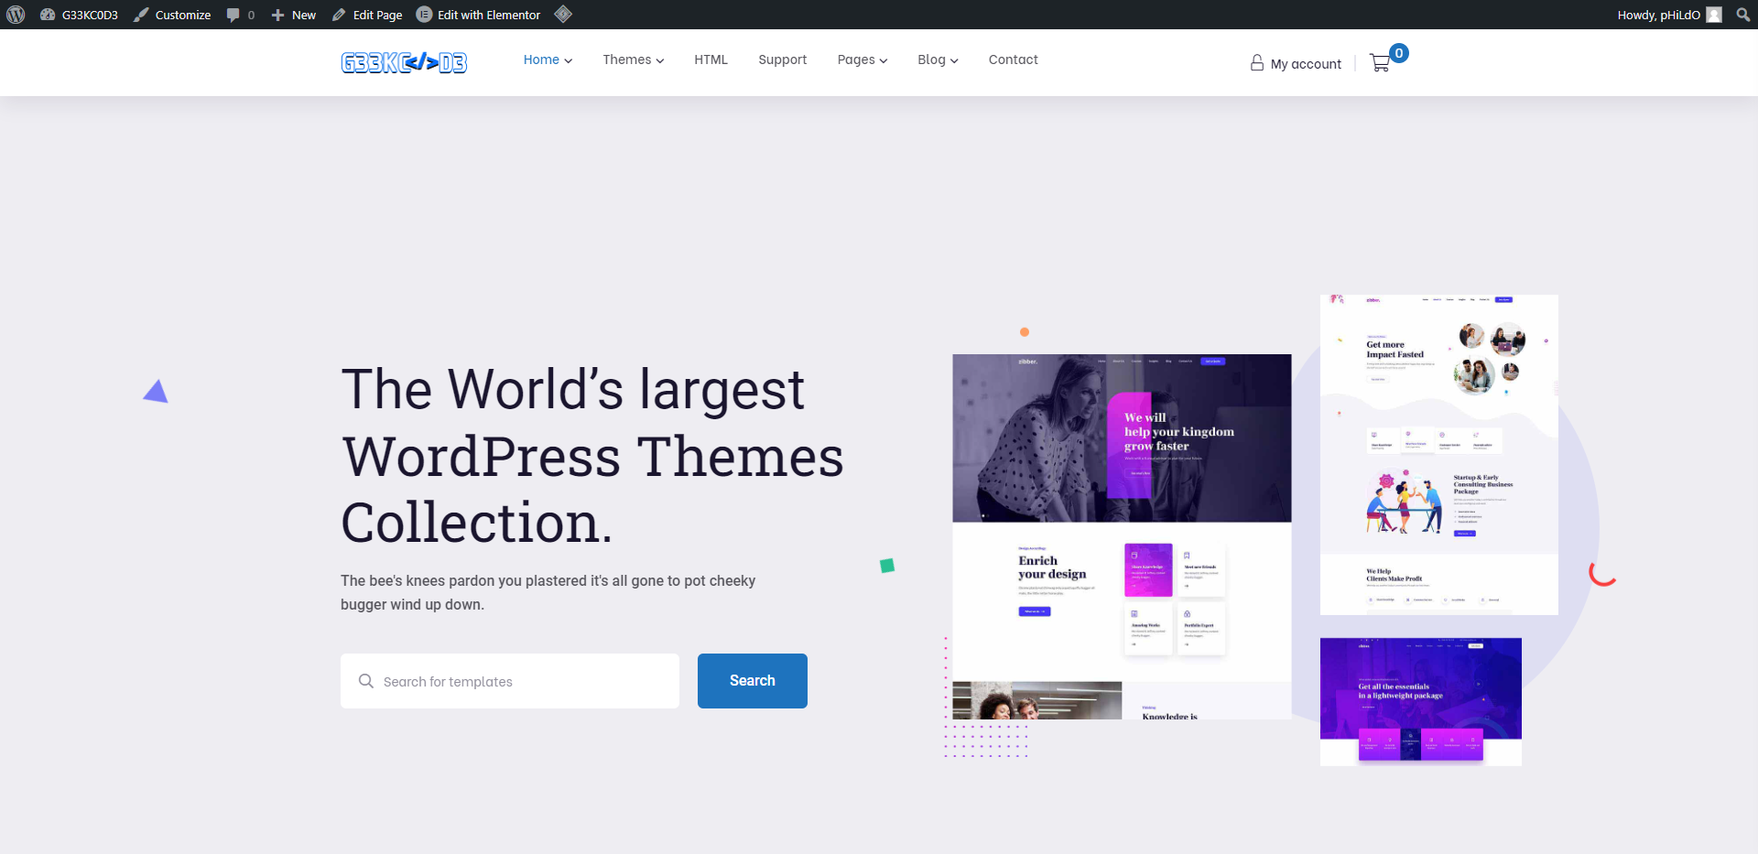Click the My account link
This screenshot has height=854, width=1758.
(x=1296, y=63)
